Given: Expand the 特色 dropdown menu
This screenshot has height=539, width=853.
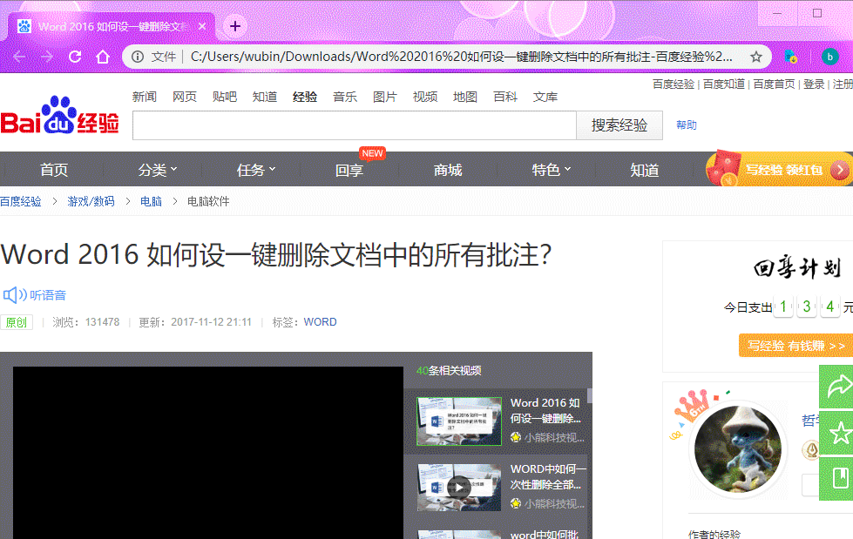Looking at the screenshot, I should click(551, 170).
